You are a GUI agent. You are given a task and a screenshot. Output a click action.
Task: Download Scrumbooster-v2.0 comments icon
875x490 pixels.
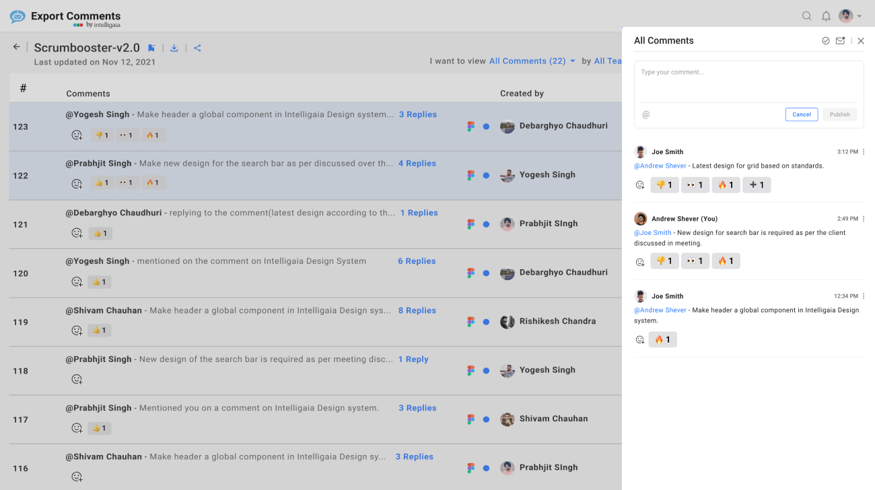point(174,48)
